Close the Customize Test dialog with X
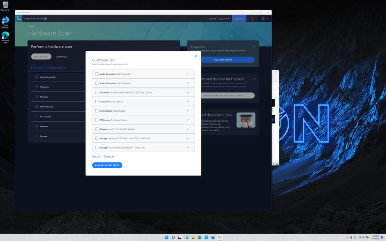 pos(196,56)
